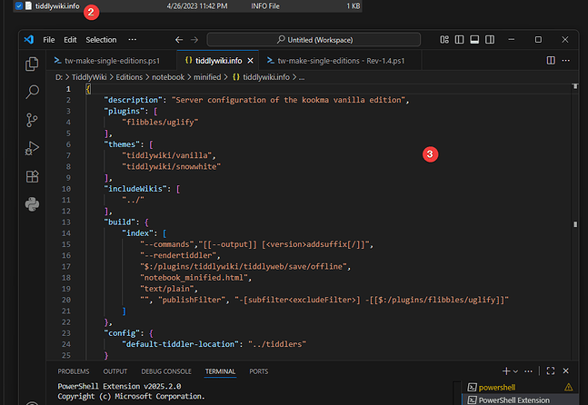
Task: Open the Selection menu
Action: pyautogui.click(x=101, y=40)
